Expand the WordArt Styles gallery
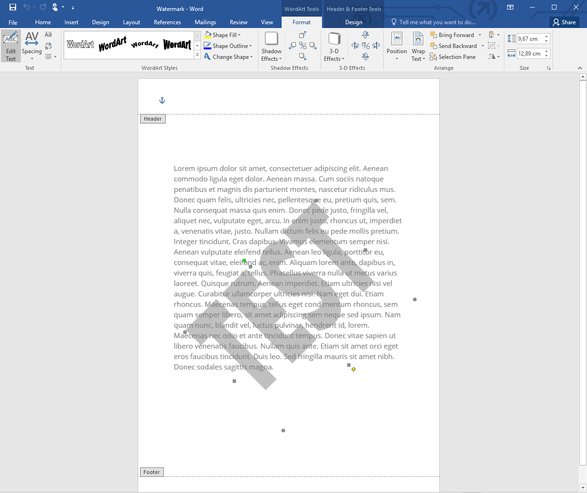This screenshot has width=587, height=493. click(197, 56)
